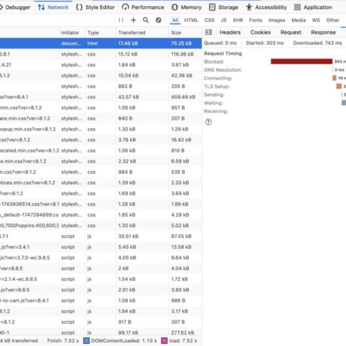Click the Downloaded: 743 ms label
Image resolution: width=346 pixels, height=346 pixels.
click(318, 43)
